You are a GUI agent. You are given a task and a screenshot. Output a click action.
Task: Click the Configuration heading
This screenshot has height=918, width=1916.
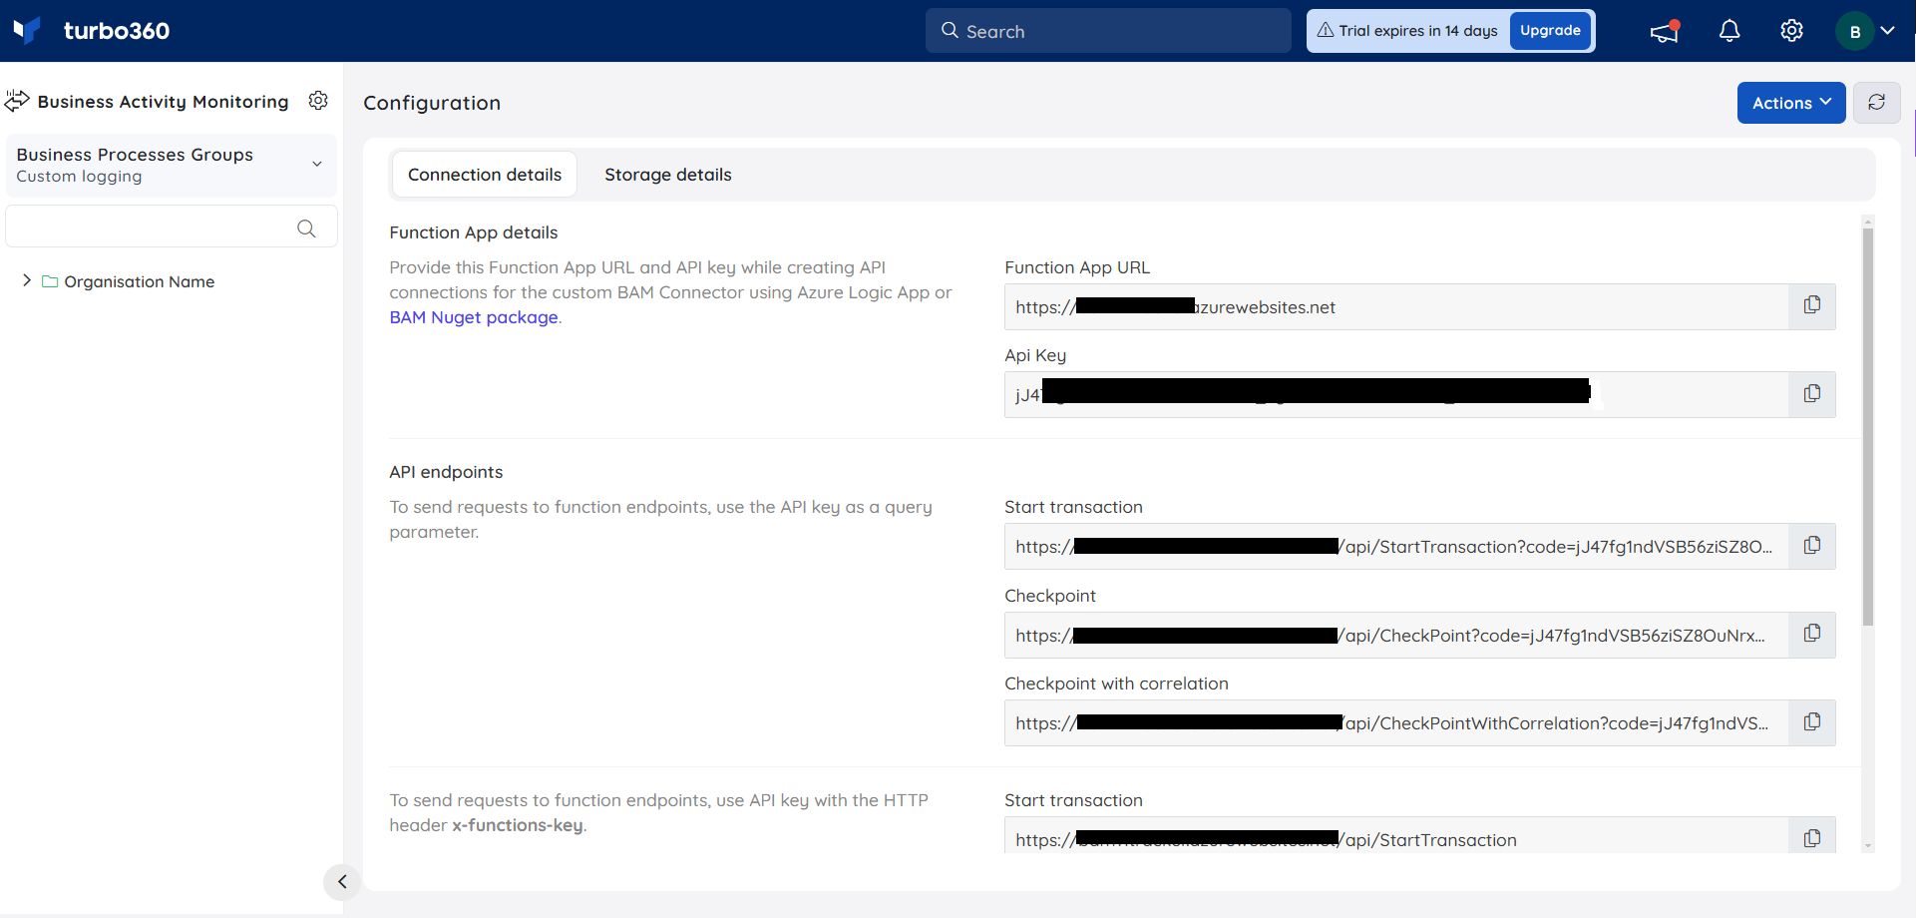(x=432, y=103)
